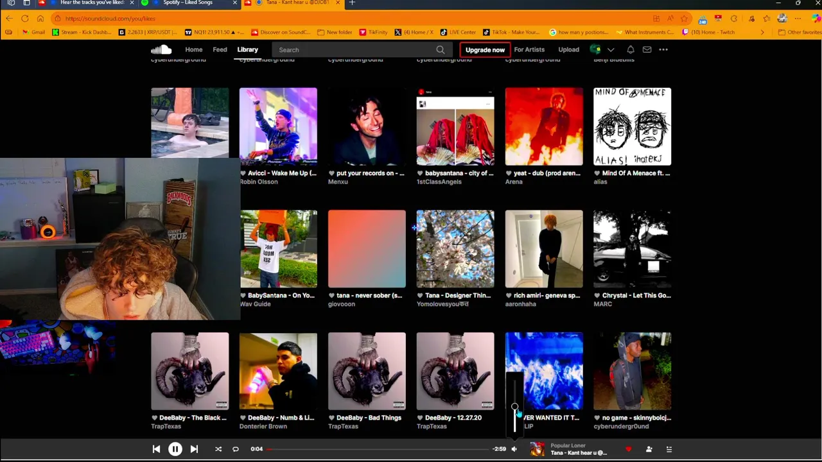The image size is (822, 462).
Task: Skip to the previous track
Action: click(156, 449)
